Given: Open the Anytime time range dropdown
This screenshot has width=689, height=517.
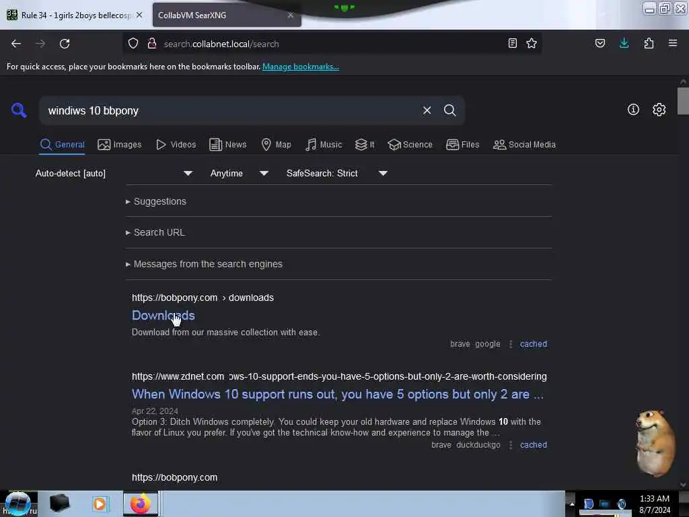Looking at the screenshot, I should click(x=239, y=173).
